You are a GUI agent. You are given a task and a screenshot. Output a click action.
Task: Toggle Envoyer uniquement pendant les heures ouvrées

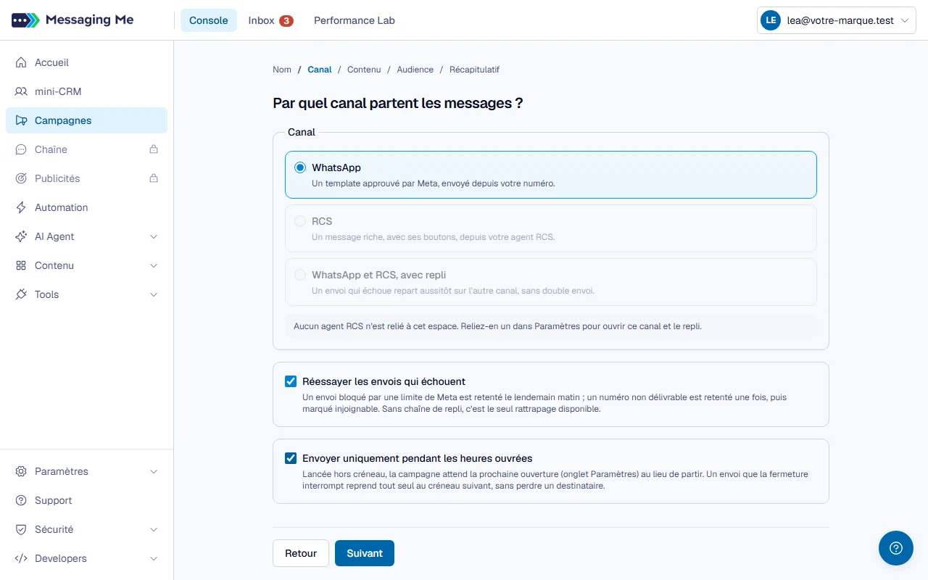coord(291,458)
